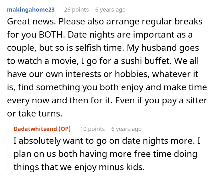Click the line 'have our own interests or hobbies'

coord(102,74)
